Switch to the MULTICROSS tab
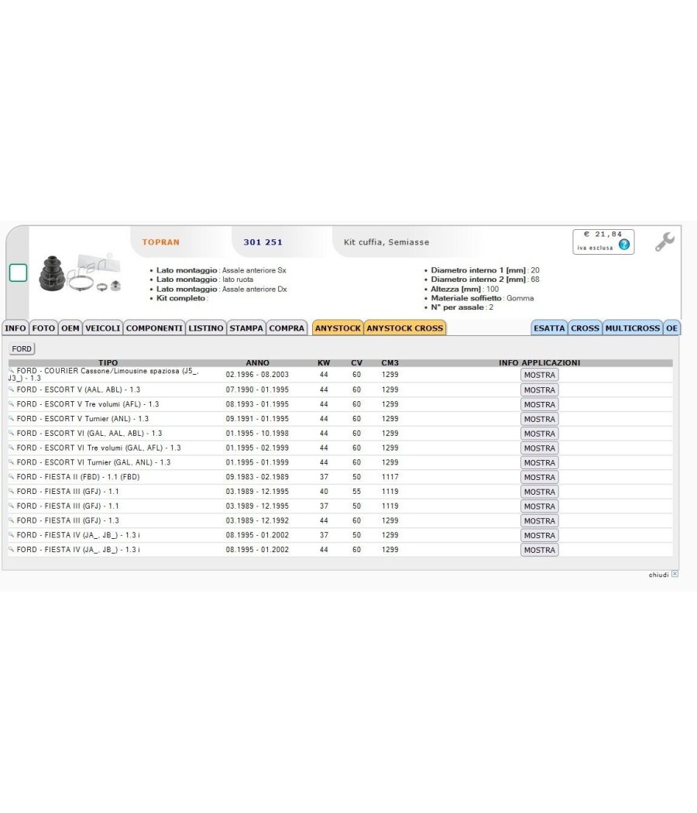Viewport: 697px width, 813px height. coord(633,328)
